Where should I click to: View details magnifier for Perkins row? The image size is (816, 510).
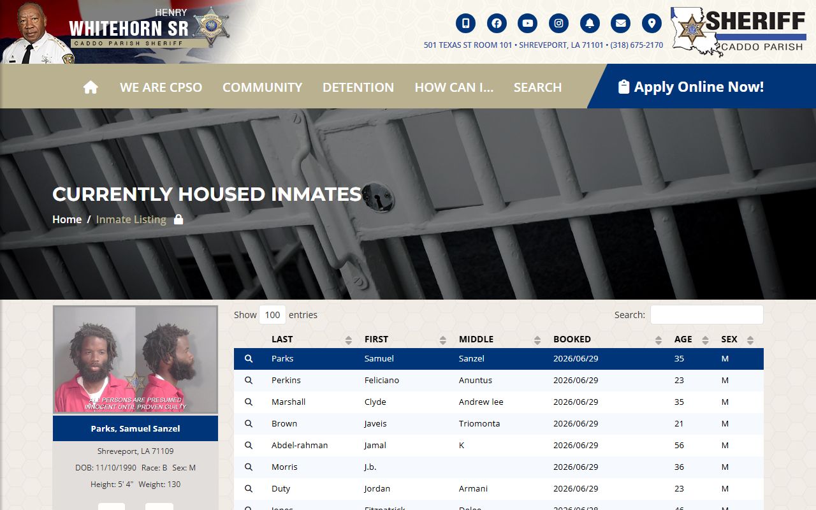tap(249, 381)
